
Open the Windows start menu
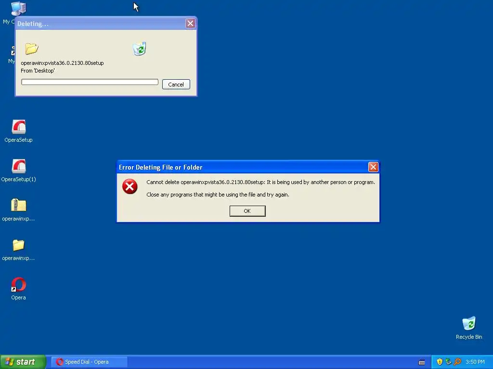tap(23, 362)
